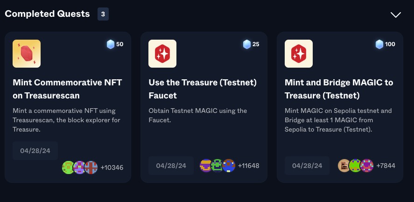Click the +7844 participants count

[x=386, y=166]
